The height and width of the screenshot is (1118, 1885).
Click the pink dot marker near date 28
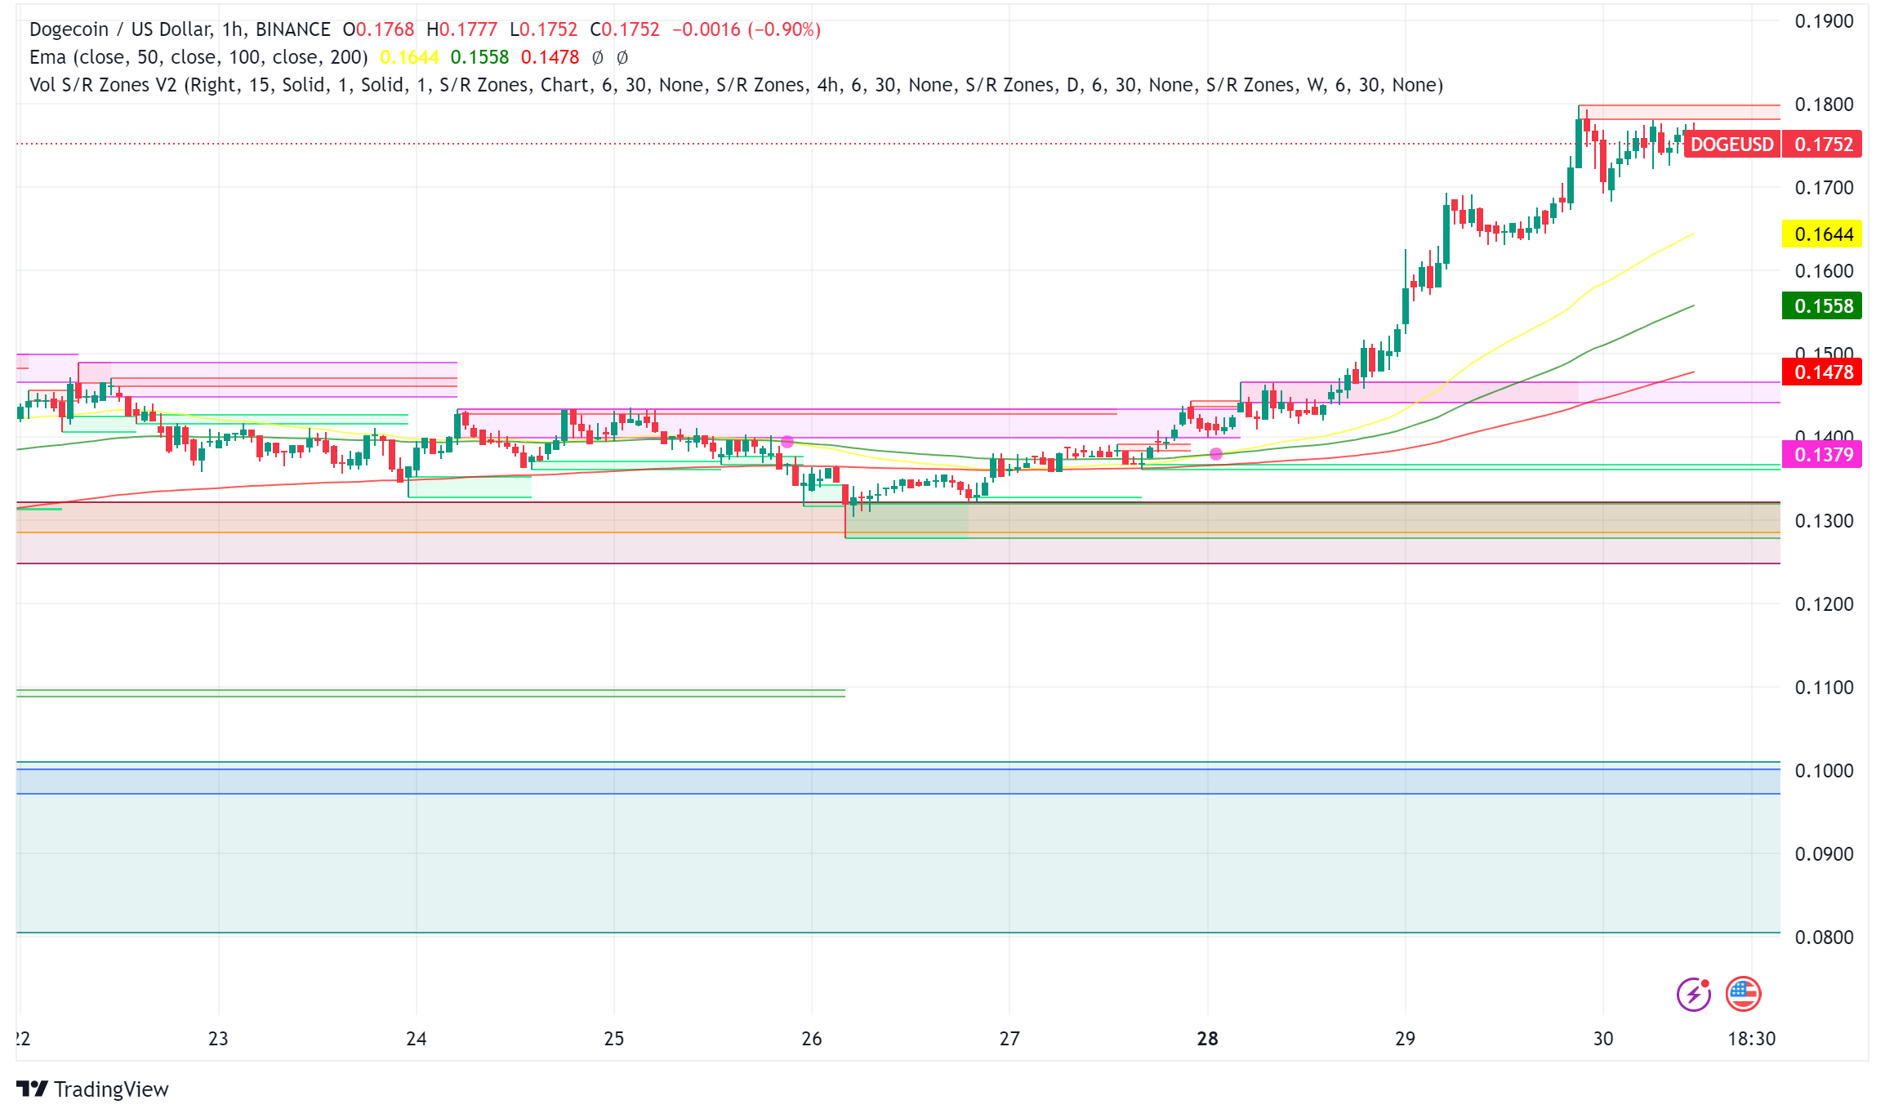pyautogui.click(x=1216, y=454)
